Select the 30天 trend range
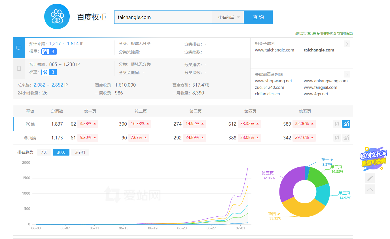Viewport: 390px width, 239px height. (x=61, y=152)
